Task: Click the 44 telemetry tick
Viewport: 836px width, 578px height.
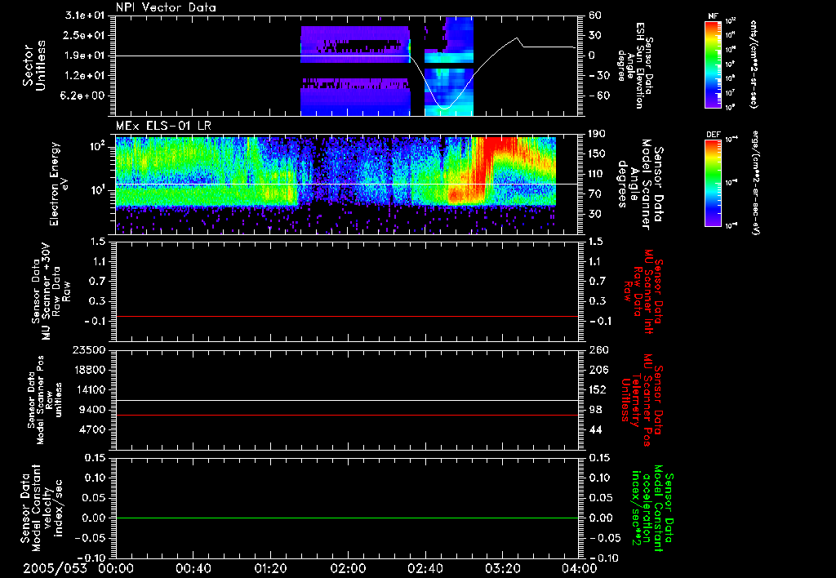Action: coord(595,429)
